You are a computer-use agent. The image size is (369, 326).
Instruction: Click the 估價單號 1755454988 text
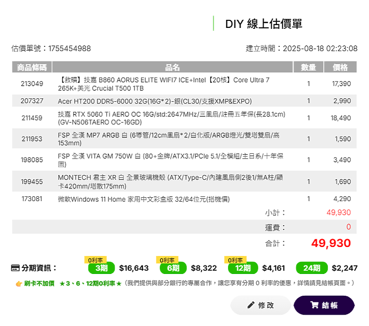(51, 48)
